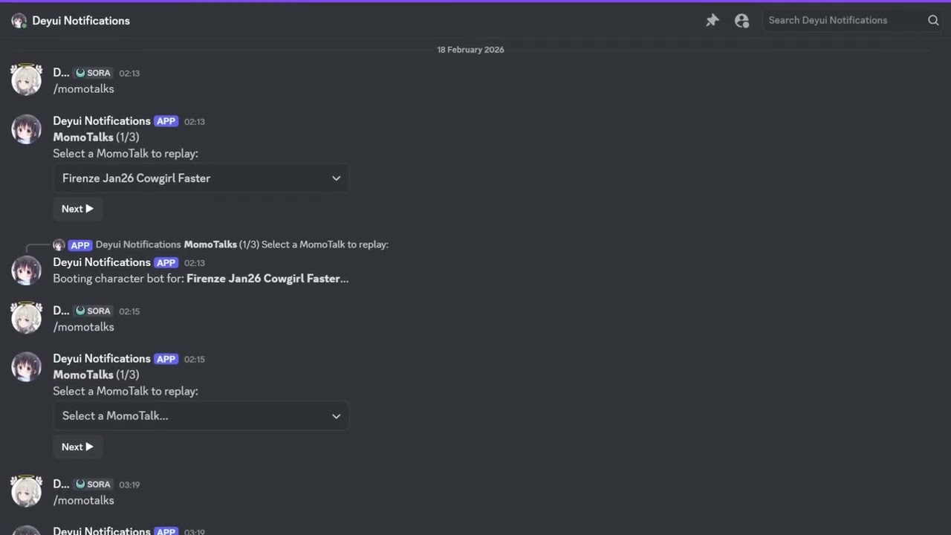
Task: Click the Deyui Notifications title in header
Action: click(x=81, y=21)
